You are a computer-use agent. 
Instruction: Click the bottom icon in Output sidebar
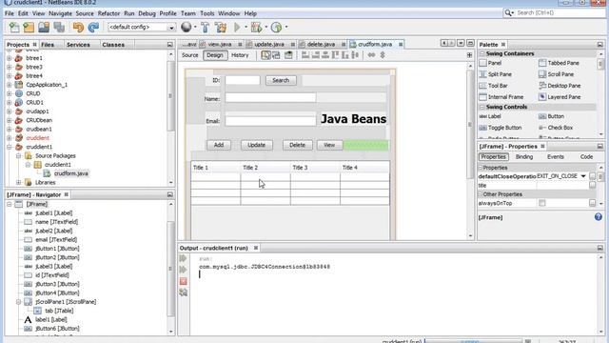tap(184, 293)
